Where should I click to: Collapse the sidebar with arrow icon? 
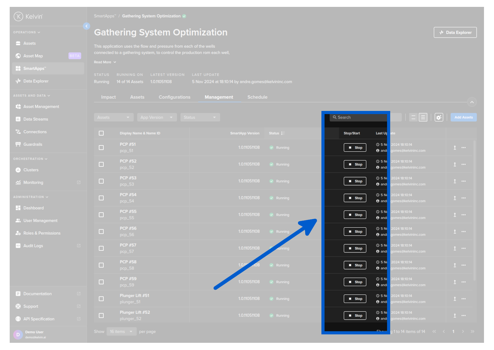[x=87, y=26]
